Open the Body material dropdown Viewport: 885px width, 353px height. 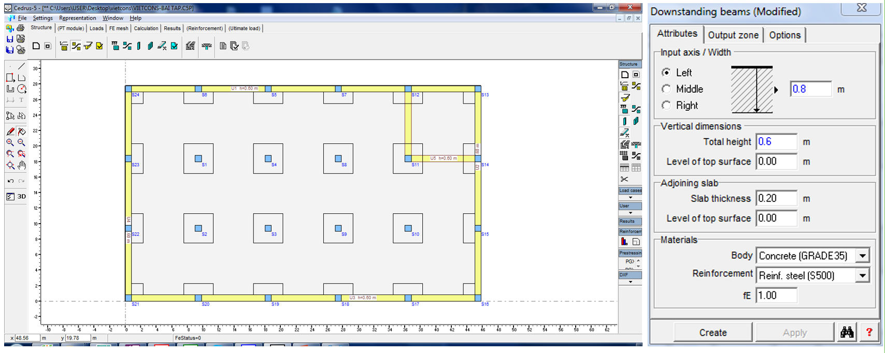pyautogui.click(x=862, y=256)
